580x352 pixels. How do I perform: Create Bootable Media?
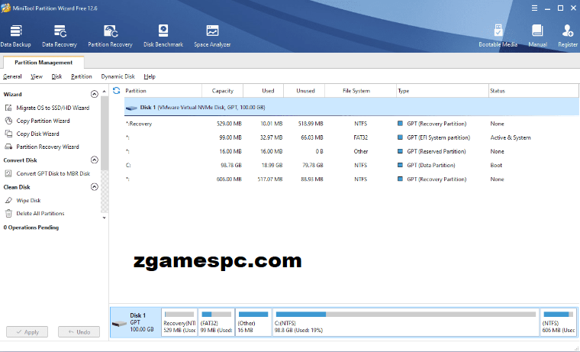tap(498, 36)
